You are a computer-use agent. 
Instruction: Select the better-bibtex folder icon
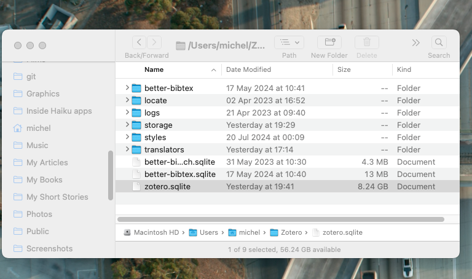pos(136,88)
